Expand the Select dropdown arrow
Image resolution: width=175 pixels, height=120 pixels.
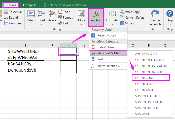31,24
